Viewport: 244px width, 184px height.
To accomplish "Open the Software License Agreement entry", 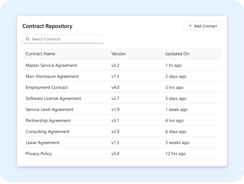I will pos(53,98).
